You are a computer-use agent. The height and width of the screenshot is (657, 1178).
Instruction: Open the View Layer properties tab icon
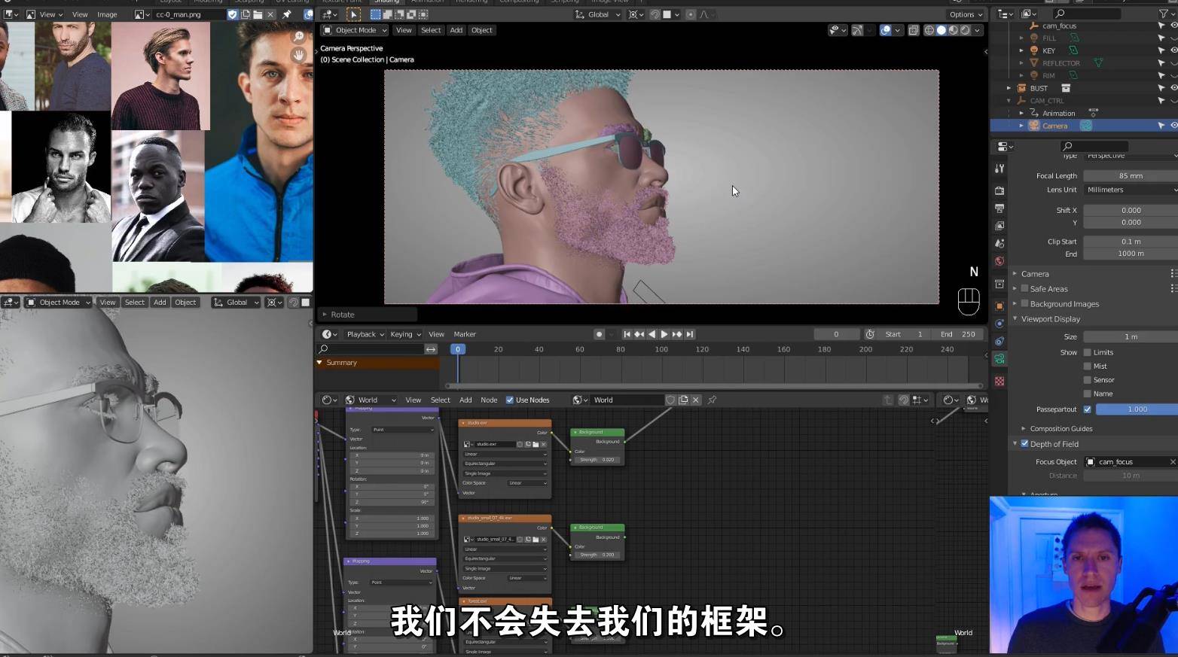[999, 226]
